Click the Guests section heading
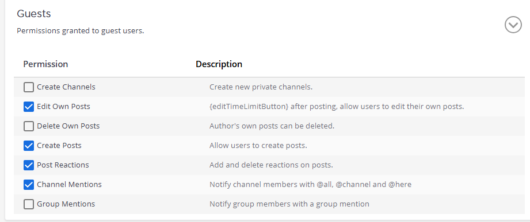The width and height of the screenshot is (530, 222). [x=34, y=14]
